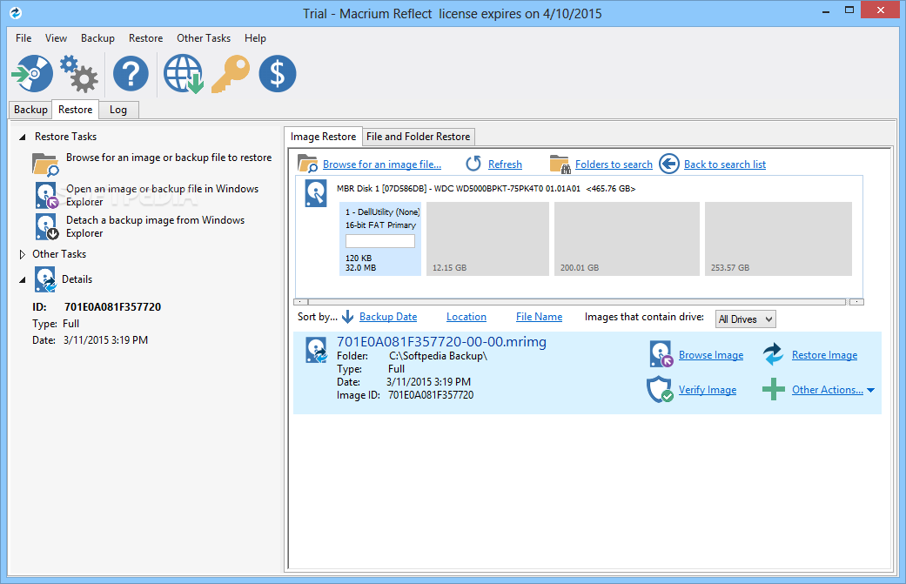Click folder icon beside Browse for an image or backup
Viewport: 906px width, 584px height.
45,164
